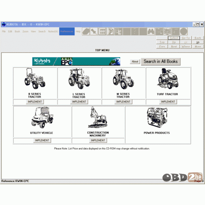Click the Prev button
The image size is (205, 205).
[x=162, y=46]
